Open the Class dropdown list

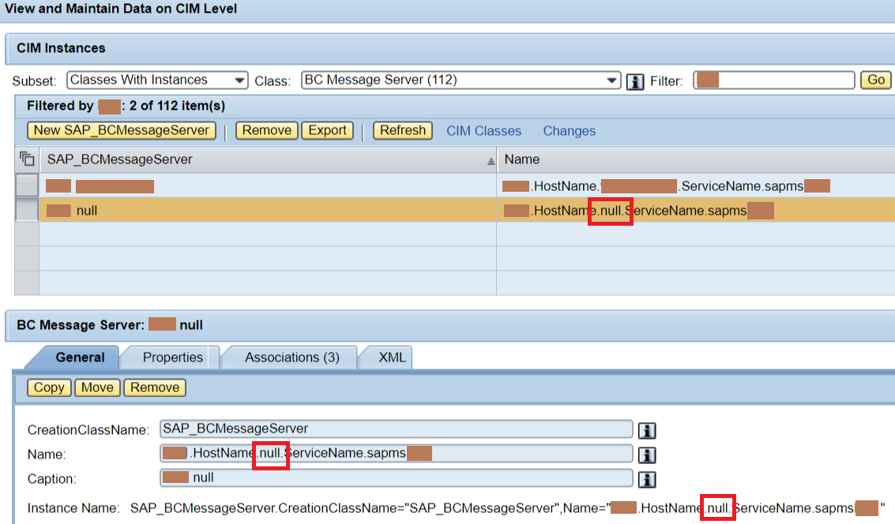[x=461, y=80]
